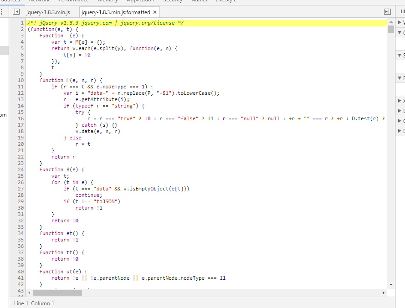Click the show navigator icon left of file tabs
Screen dimensions: 405x308
click(16, 12)
